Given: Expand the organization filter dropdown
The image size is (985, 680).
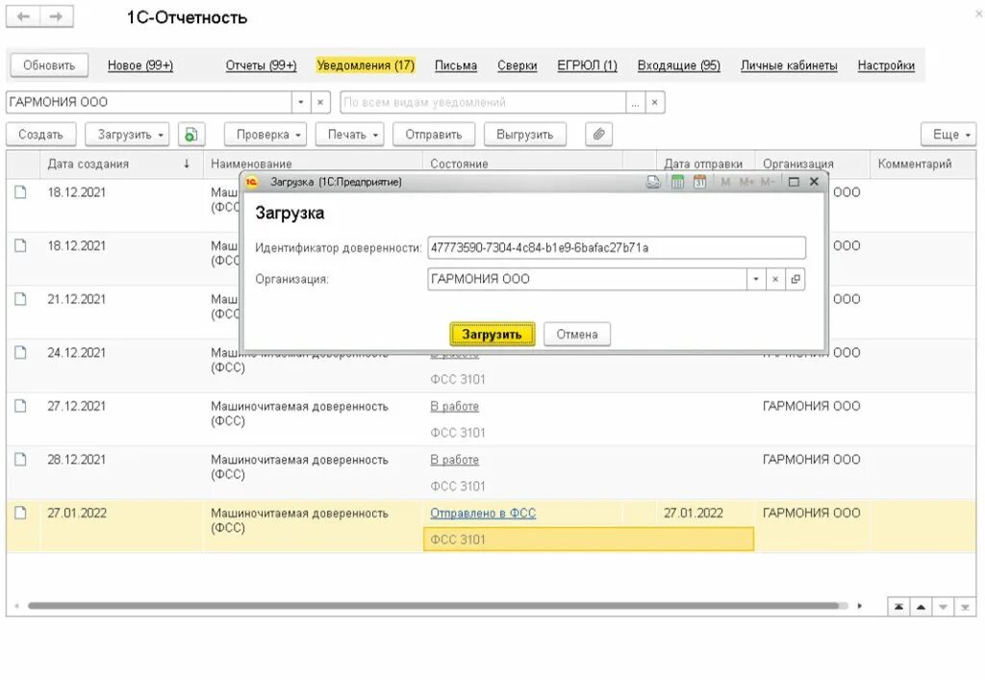Looking at the screenshot, I should tap(301, 102).
